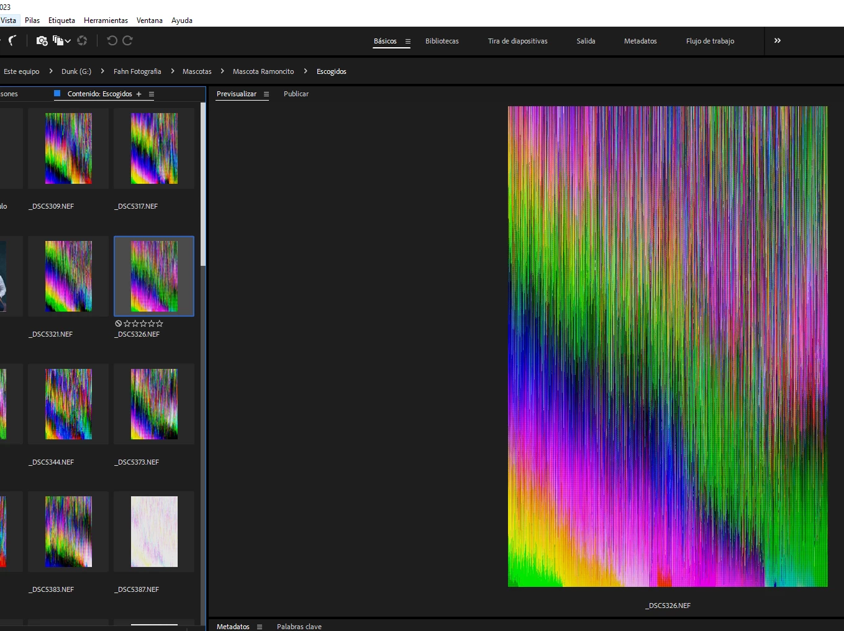
Task: Click the boomerang return-to-app icon
Action: [x=12, y=40]
